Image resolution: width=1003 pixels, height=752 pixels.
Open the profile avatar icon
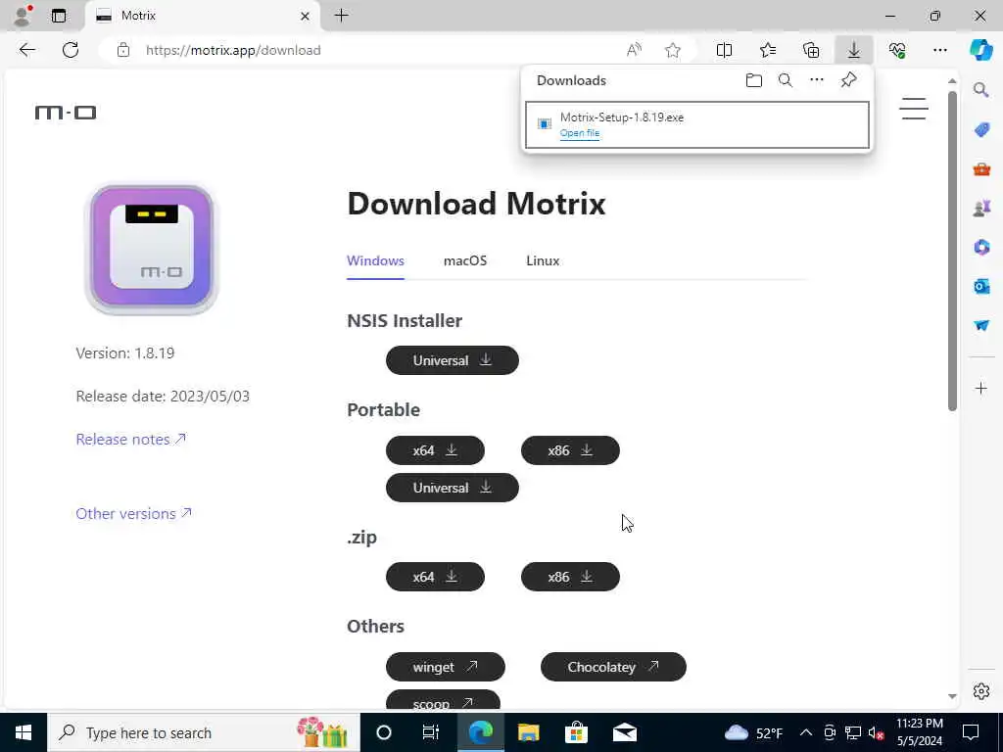(23, 16)
